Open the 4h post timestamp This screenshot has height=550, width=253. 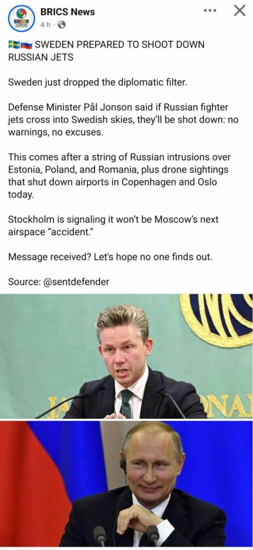[x=45, y=25]
